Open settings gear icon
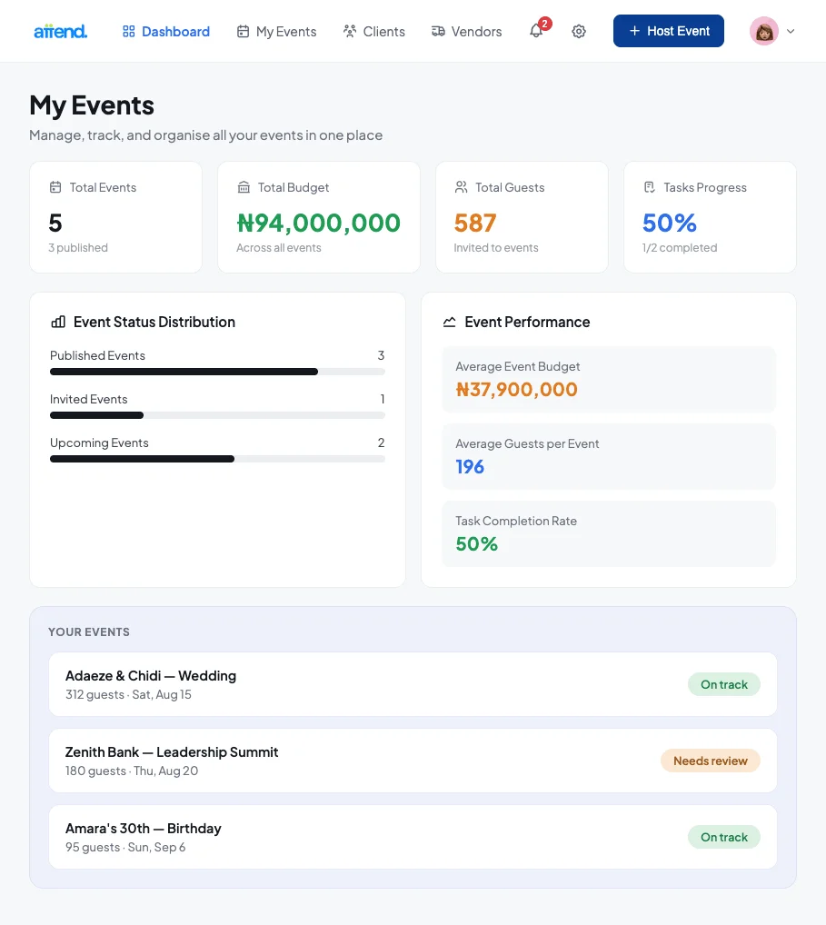 click(x=579, y=31)
